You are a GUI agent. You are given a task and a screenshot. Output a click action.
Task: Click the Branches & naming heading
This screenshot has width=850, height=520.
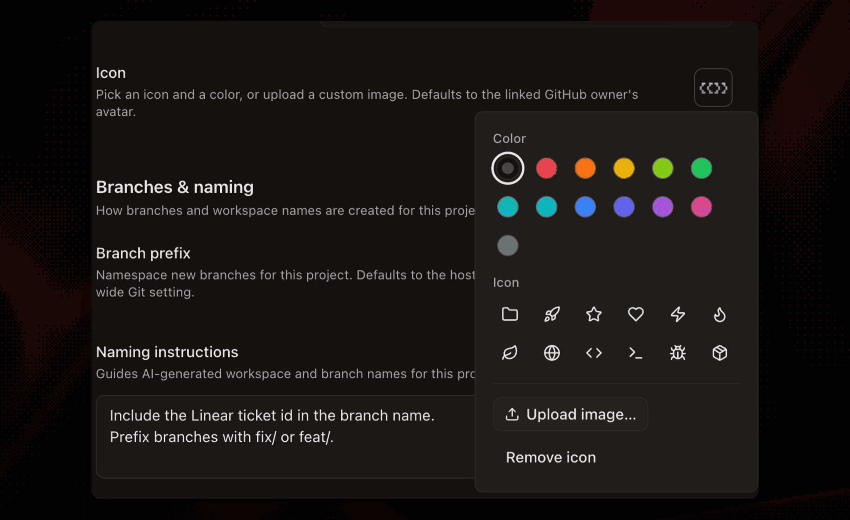click(x=175, y=187)
